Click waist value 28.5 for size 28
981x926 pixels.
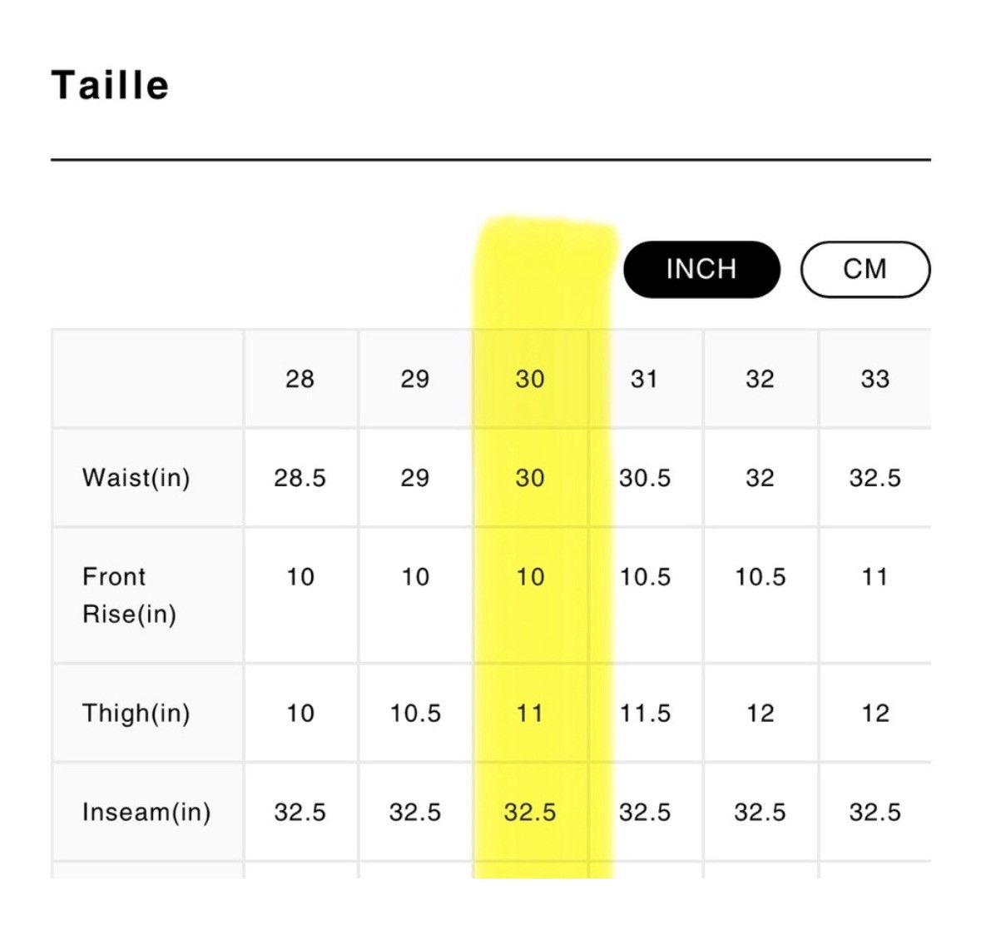coord(300,478)
